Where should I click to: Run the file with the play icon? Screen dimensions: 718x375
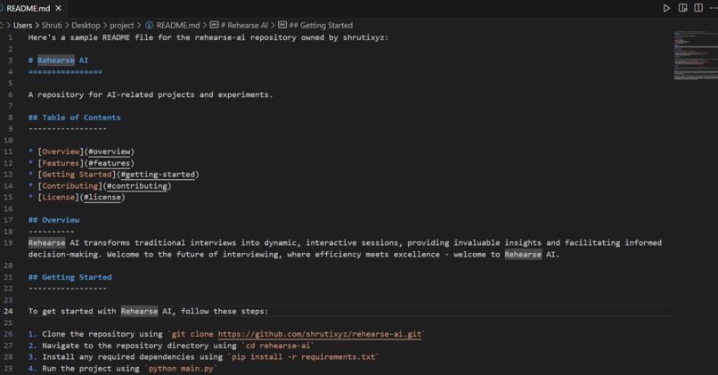[666, 8]
